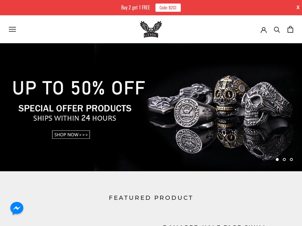Copy the Code: B2G1 coupon button
302x226 pixels.
(168, 8)
